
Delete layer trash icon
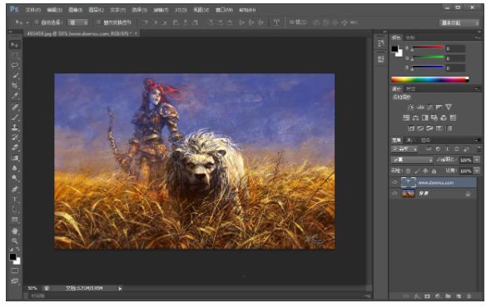469,296
